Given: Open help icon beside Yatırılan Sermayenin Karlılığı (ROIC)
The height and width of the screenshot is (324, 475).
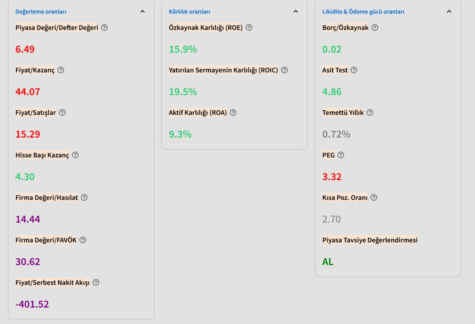Looking at the screenshot, I should pos(284,70).
